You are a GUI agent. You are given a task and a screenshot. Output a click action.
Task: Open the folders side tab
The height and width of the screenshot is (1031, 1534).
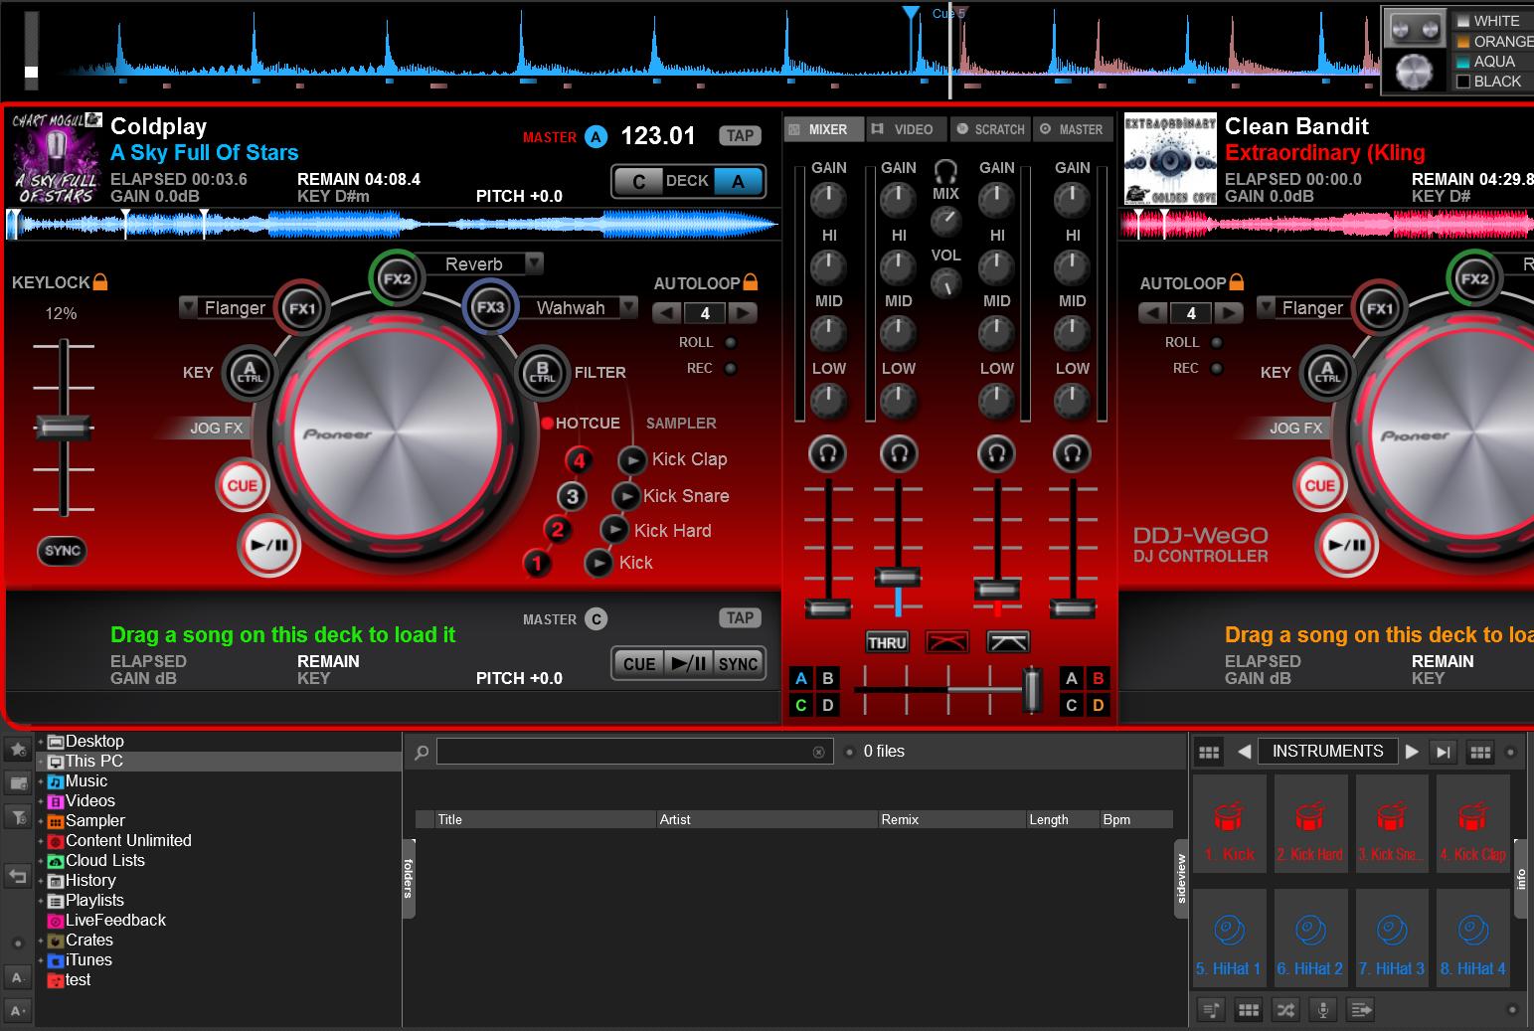(408, 878)
